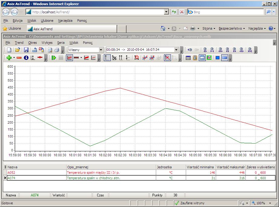
Task: Click the calendar grid icon
Action: (x=188, y=58)
